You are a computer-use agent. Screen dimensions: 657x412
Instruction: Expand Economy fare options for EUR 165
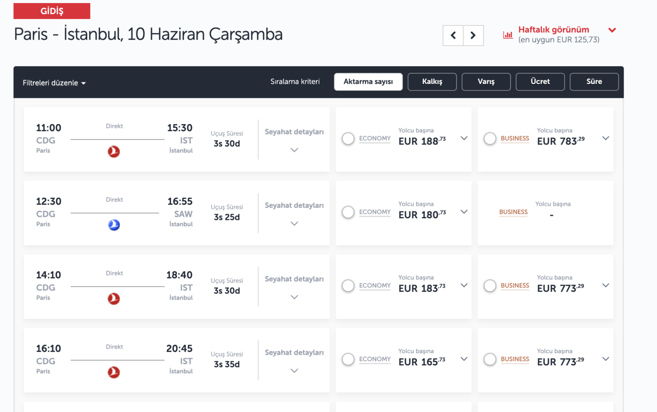(464, 359)
